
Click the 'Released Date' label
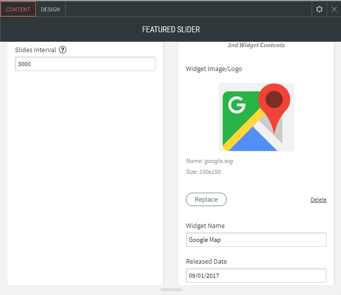click(x=206, y=261)
